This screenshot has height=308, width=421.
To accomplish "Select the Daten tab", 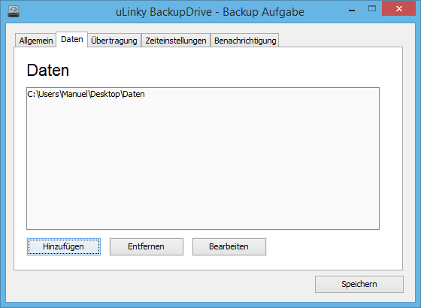I will click(x=71, y=39).
